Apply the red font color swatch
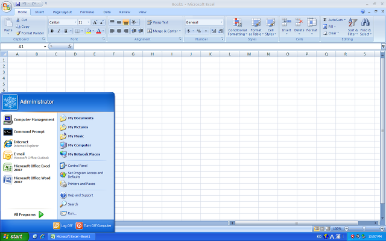Screen dimensions: 386x241 [x=98, y=31]
